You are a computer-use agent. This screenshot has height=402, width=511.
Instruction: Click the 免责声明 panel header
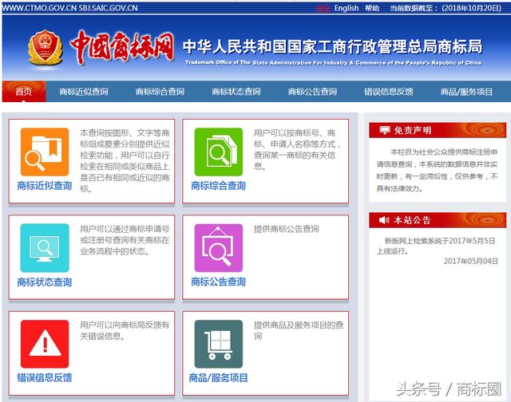pyautogui.click(x=438, y=130)
